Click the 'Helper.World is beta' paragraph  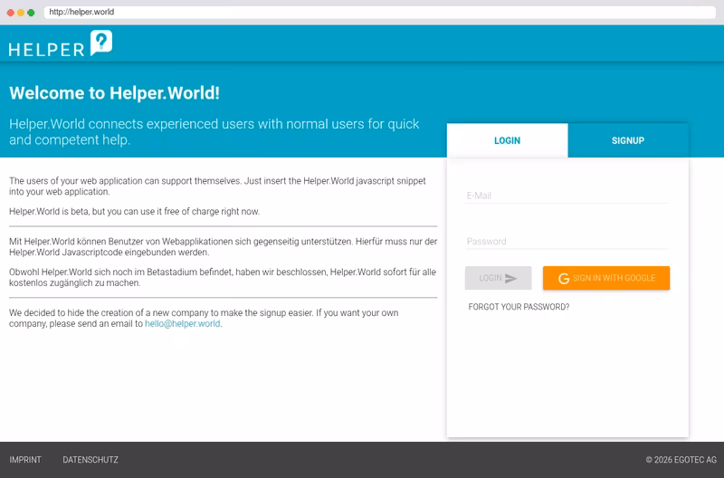(x=134, y=212)
